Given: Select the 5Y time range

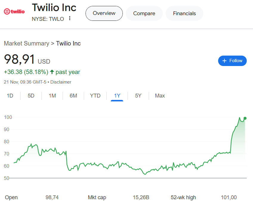Looking at the screenshot, I should [138, 96].
